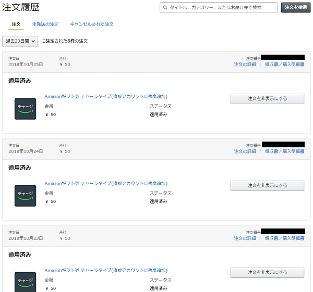Open 領収書/購入明細書 for the October 23 order
This screenshot has height=292, width=313.
(x=285, y=238)
